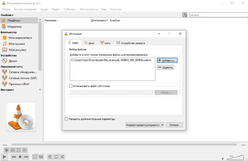Open the Помощь menu
The width and height of the screenshot is (248, 161).
pos(115,9)
